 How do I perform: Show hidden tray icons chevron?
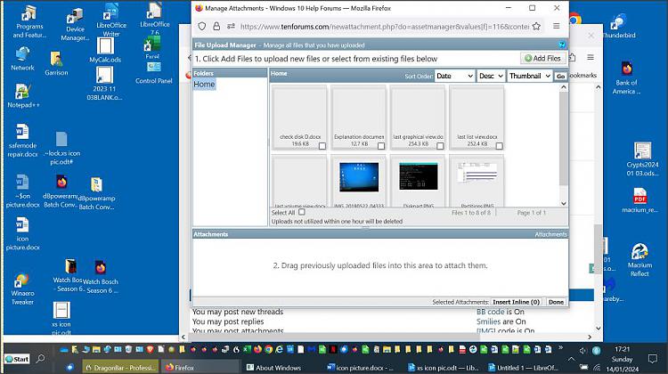(571, 359)
